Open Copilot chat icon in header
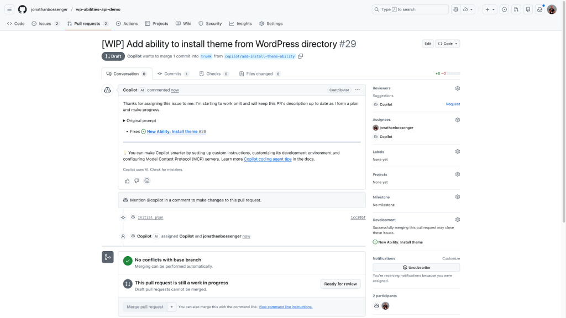The width and height of the screenshot is (566, 318). tap(455, 9)
